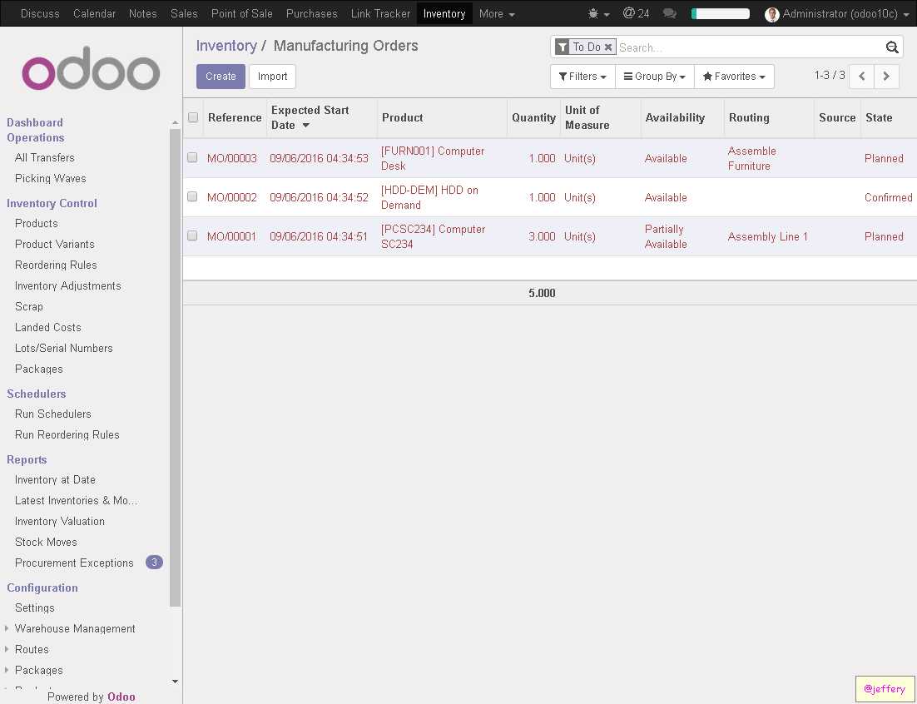Open the Sales menu
This screenshot has width=917, height=704.
[184, 13]
